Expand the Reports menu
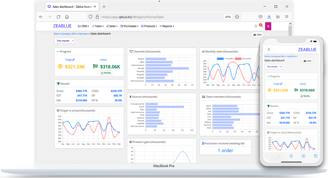Image resolution: width=328 pixels, height=178 pixels. [x=167, y=26]
